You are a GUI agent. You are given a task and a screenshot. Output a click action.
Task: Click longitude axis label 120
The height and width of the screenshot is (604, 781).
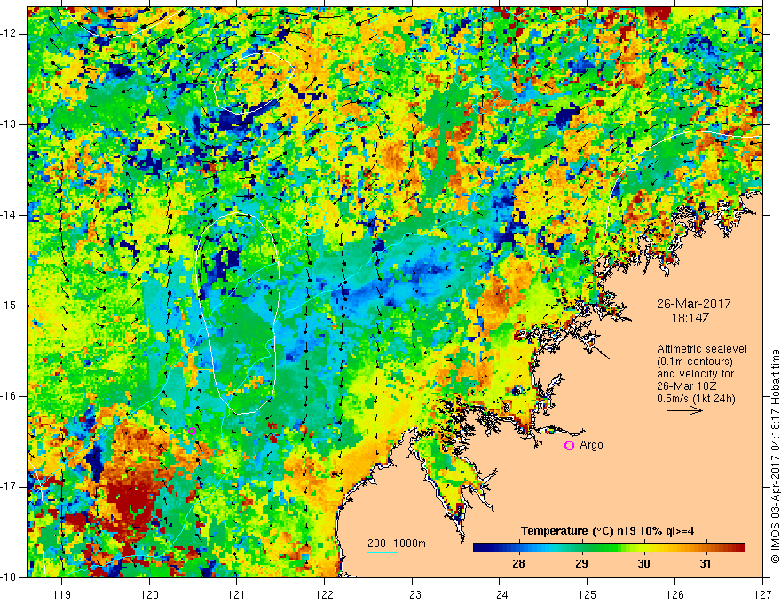[x=149, y=594]
